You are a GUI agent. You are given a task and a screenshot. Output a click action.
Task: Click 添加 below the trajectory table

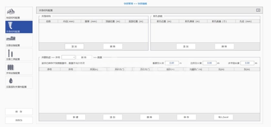(113, 117)
